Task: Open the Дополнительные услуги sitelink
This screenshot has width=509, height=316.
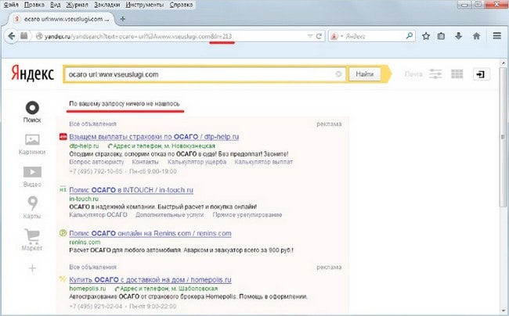Action: click(169, 214)
